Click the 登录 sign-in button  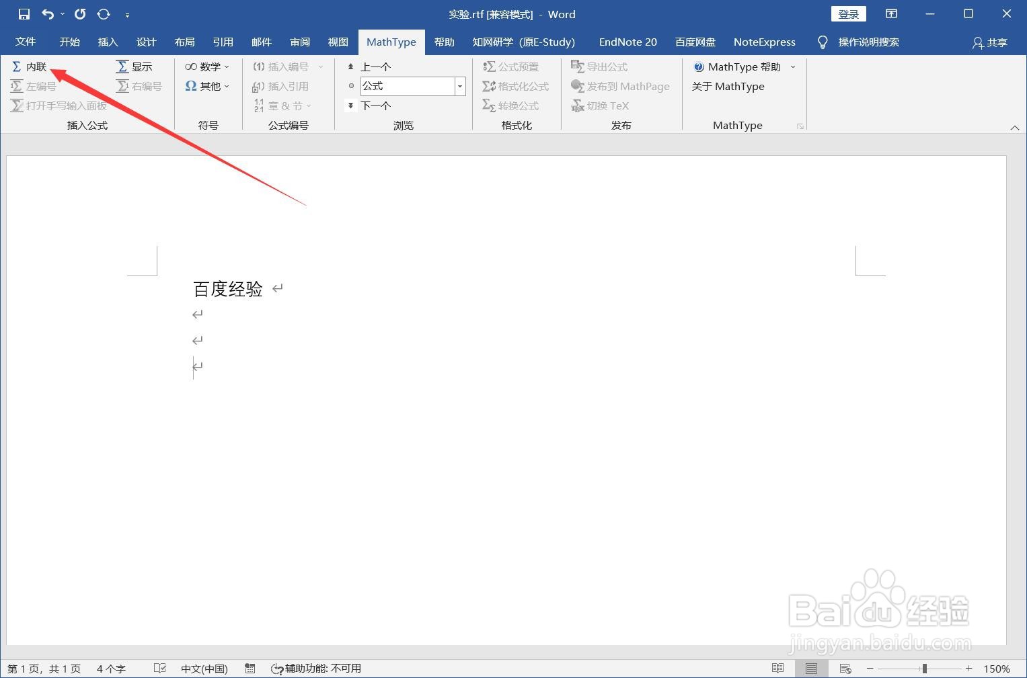(848, 14)
